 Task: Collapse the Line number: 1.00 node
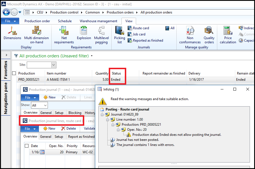click(x=107, y=120)
